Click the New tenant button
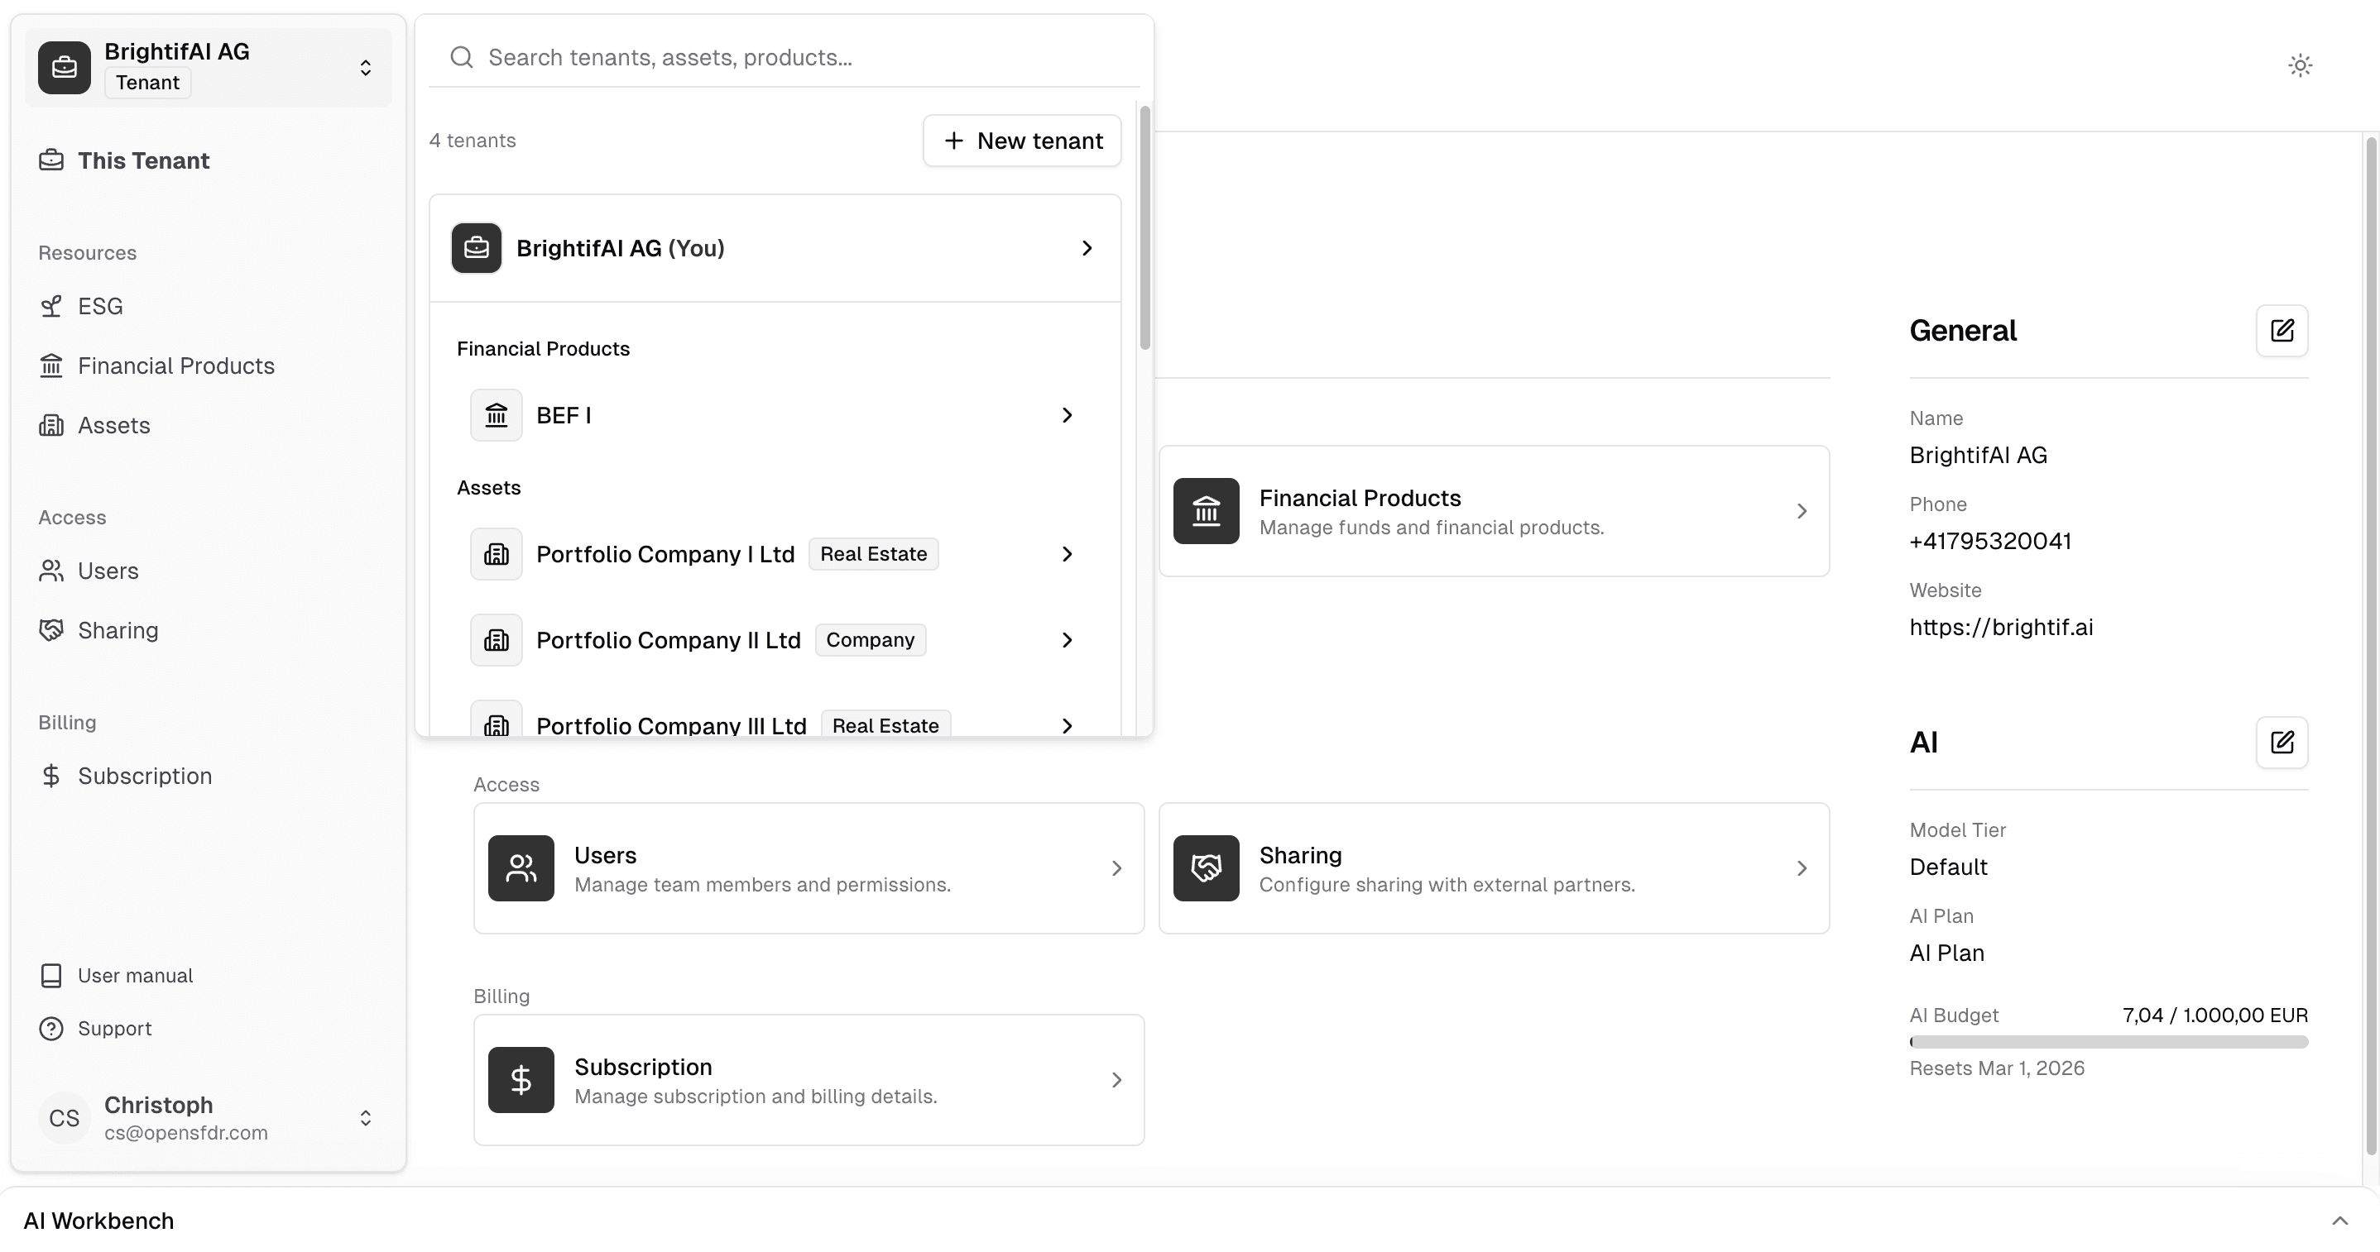Screen dimensions: 2380x1252 [x=1021, y=141]
